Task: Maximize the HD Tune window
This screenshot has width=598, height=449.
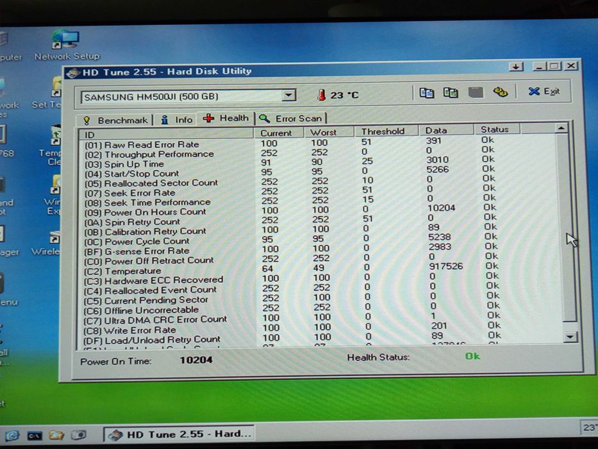Action: click(554, 66)
